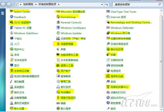The width and height of the screenshot is (164, 112).
Task: Open the iSCSI 发起程序 globe icon
Action: 11,22
